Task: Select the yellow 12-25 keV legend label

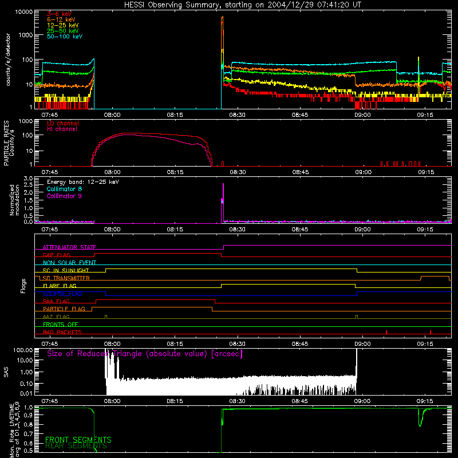Action: point(63,25)
